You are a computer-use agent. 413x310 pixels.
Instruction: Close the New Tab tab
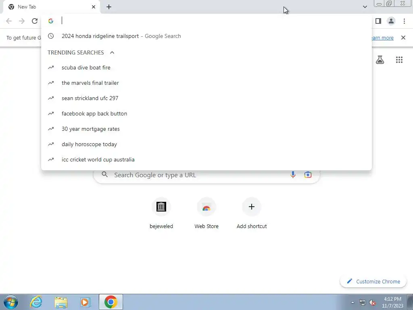tap(94, 7)
